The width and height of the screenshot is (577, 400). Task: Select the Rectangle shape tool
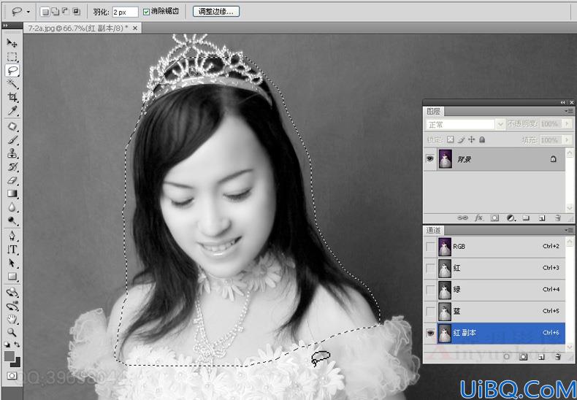coord(12,276)
